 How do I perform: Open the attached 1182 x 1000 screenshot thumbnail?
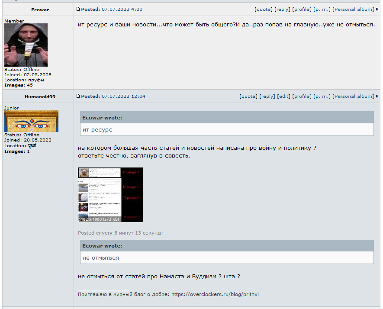[110, 195]
